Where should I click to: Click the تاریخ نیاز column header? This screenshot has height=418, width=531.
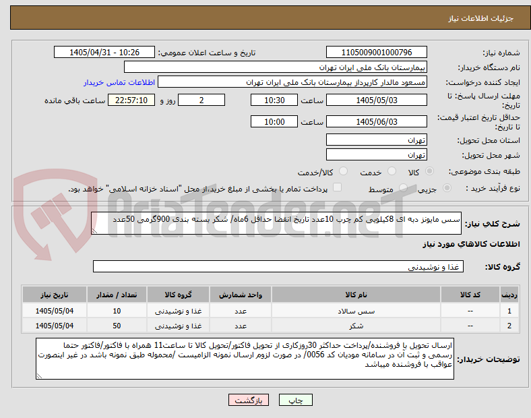point(55,295)
